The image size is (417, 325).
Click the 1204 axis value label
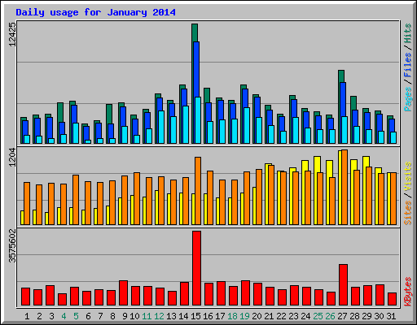tap(12, 158)
